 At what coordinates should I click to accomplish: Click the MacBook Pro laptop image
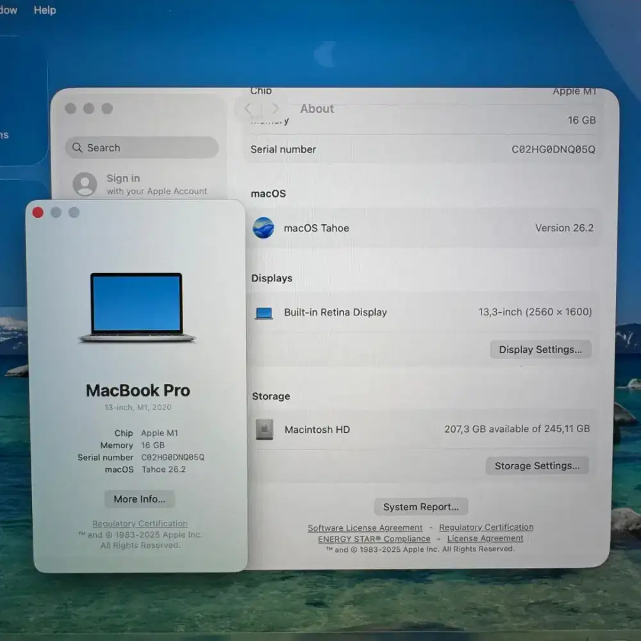click(137, 307)
